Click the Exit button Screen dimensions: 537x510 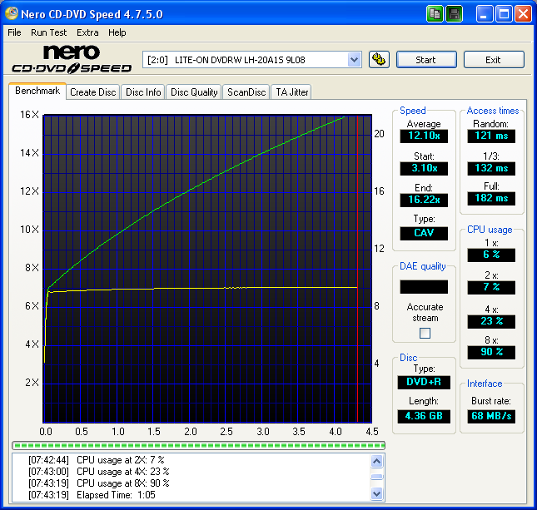494,60
